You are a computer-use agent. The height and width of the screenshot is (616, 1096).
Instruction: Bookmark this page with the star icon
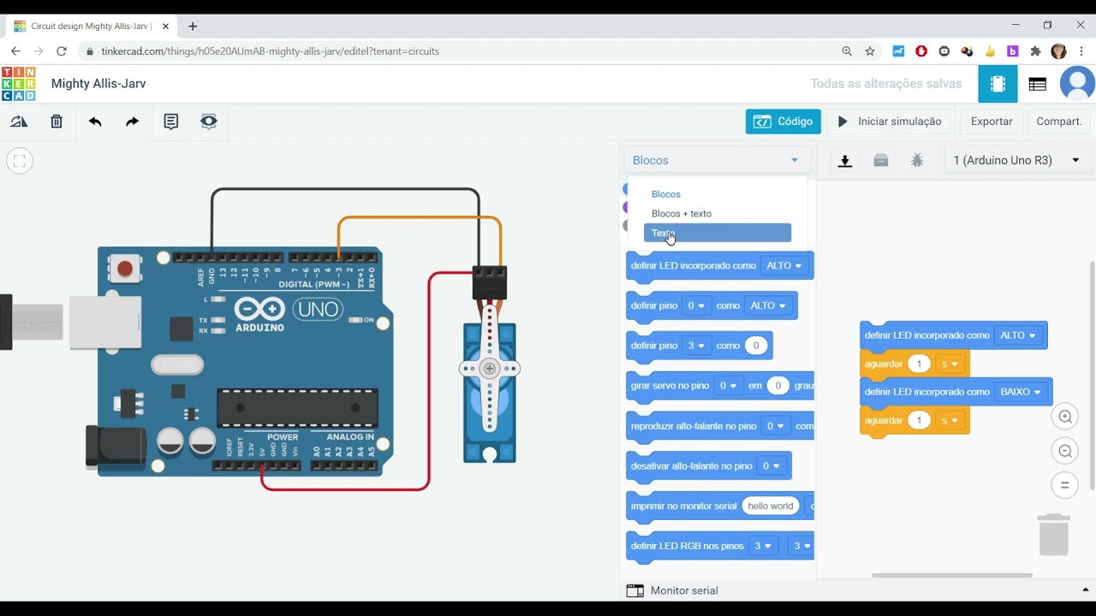click(870, 51)
